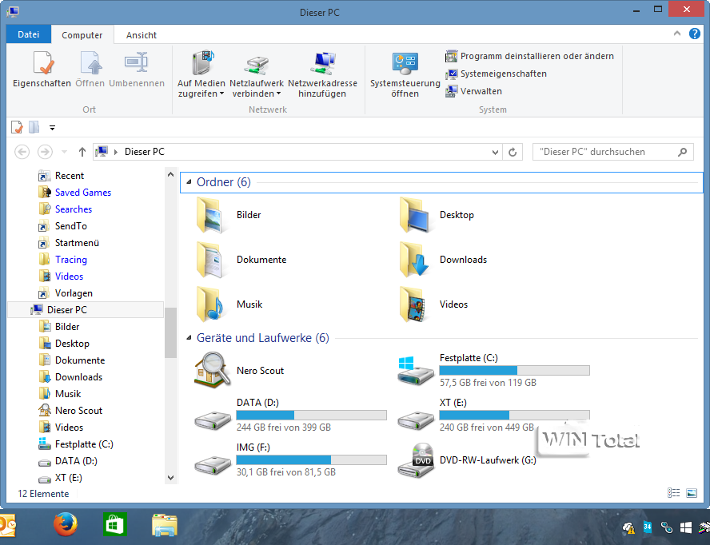
Task: Collapse Geräte und Laufwerke (6) group
Action: click(189, 338)
